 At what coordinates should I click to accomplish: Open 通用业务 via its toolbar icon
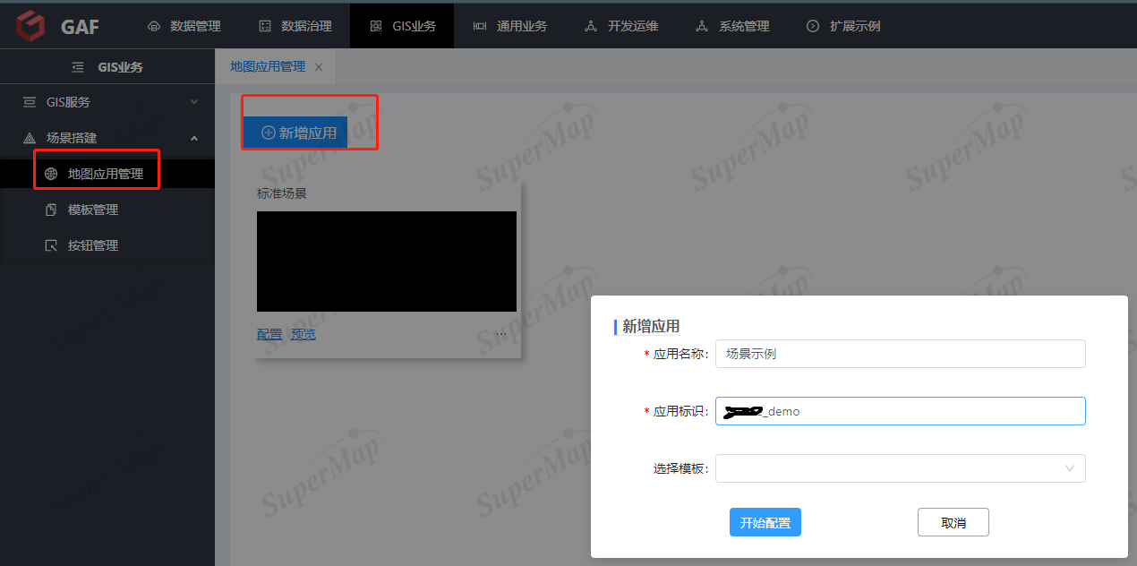(480, 25)
